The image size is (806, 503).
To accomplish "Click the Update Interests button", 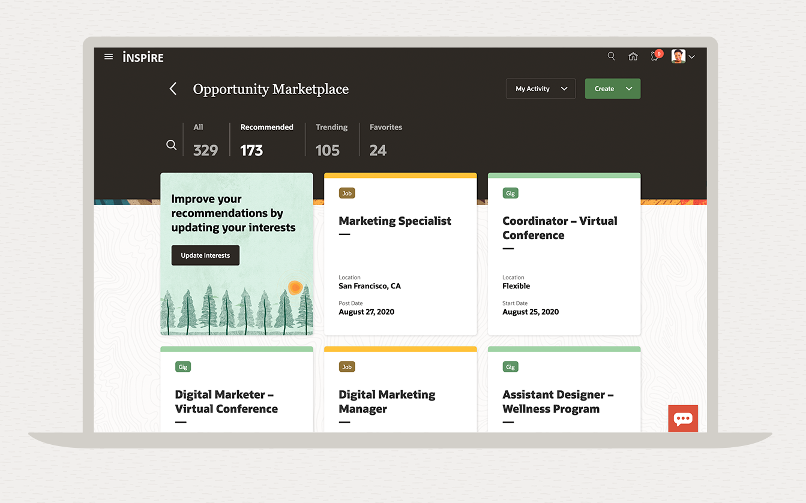I will pyautogui.click(x=205, y=255).
